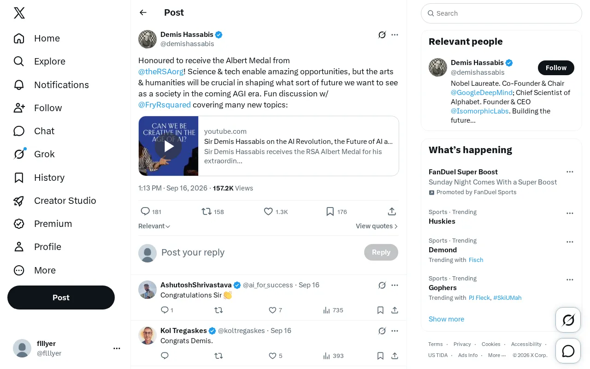The image size is (590, 369).
Task: Bookmark the main post with 176 bookmarks
Action: tap(330, 212)
